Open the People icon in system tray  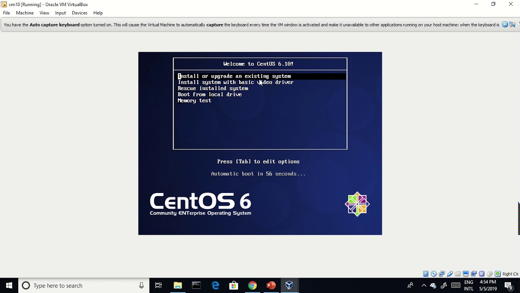(410, 286)
